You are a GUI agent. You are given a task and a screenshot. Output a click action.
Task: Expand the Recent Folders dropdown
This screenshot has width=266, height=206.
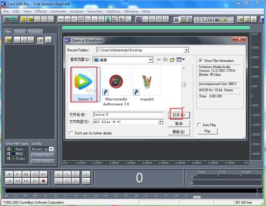click(x=186, y=50)
